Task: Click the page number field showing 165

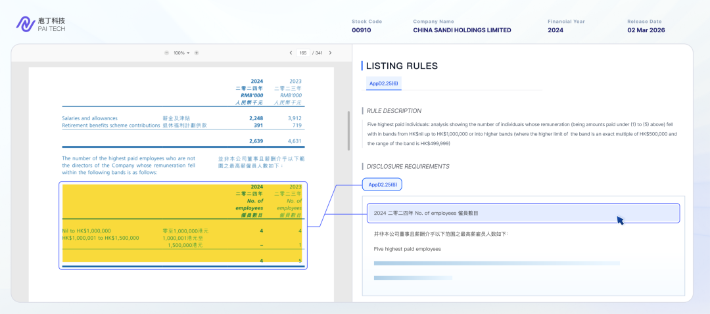Action: pyautogui.click(x=302, y=53)
